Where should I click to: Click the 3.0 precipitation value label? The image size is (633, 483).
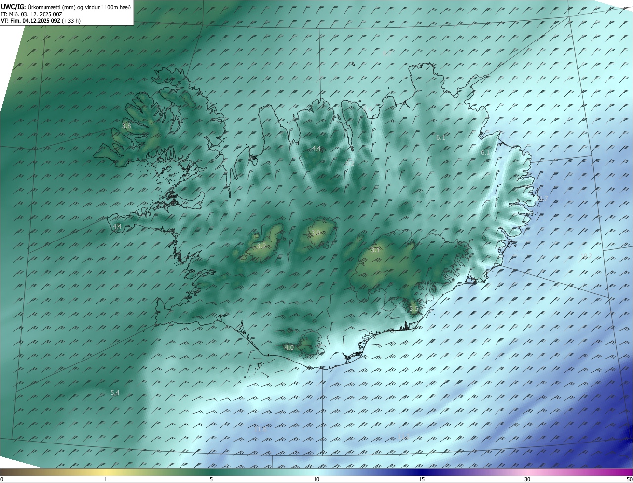click(x=316, y=233)
